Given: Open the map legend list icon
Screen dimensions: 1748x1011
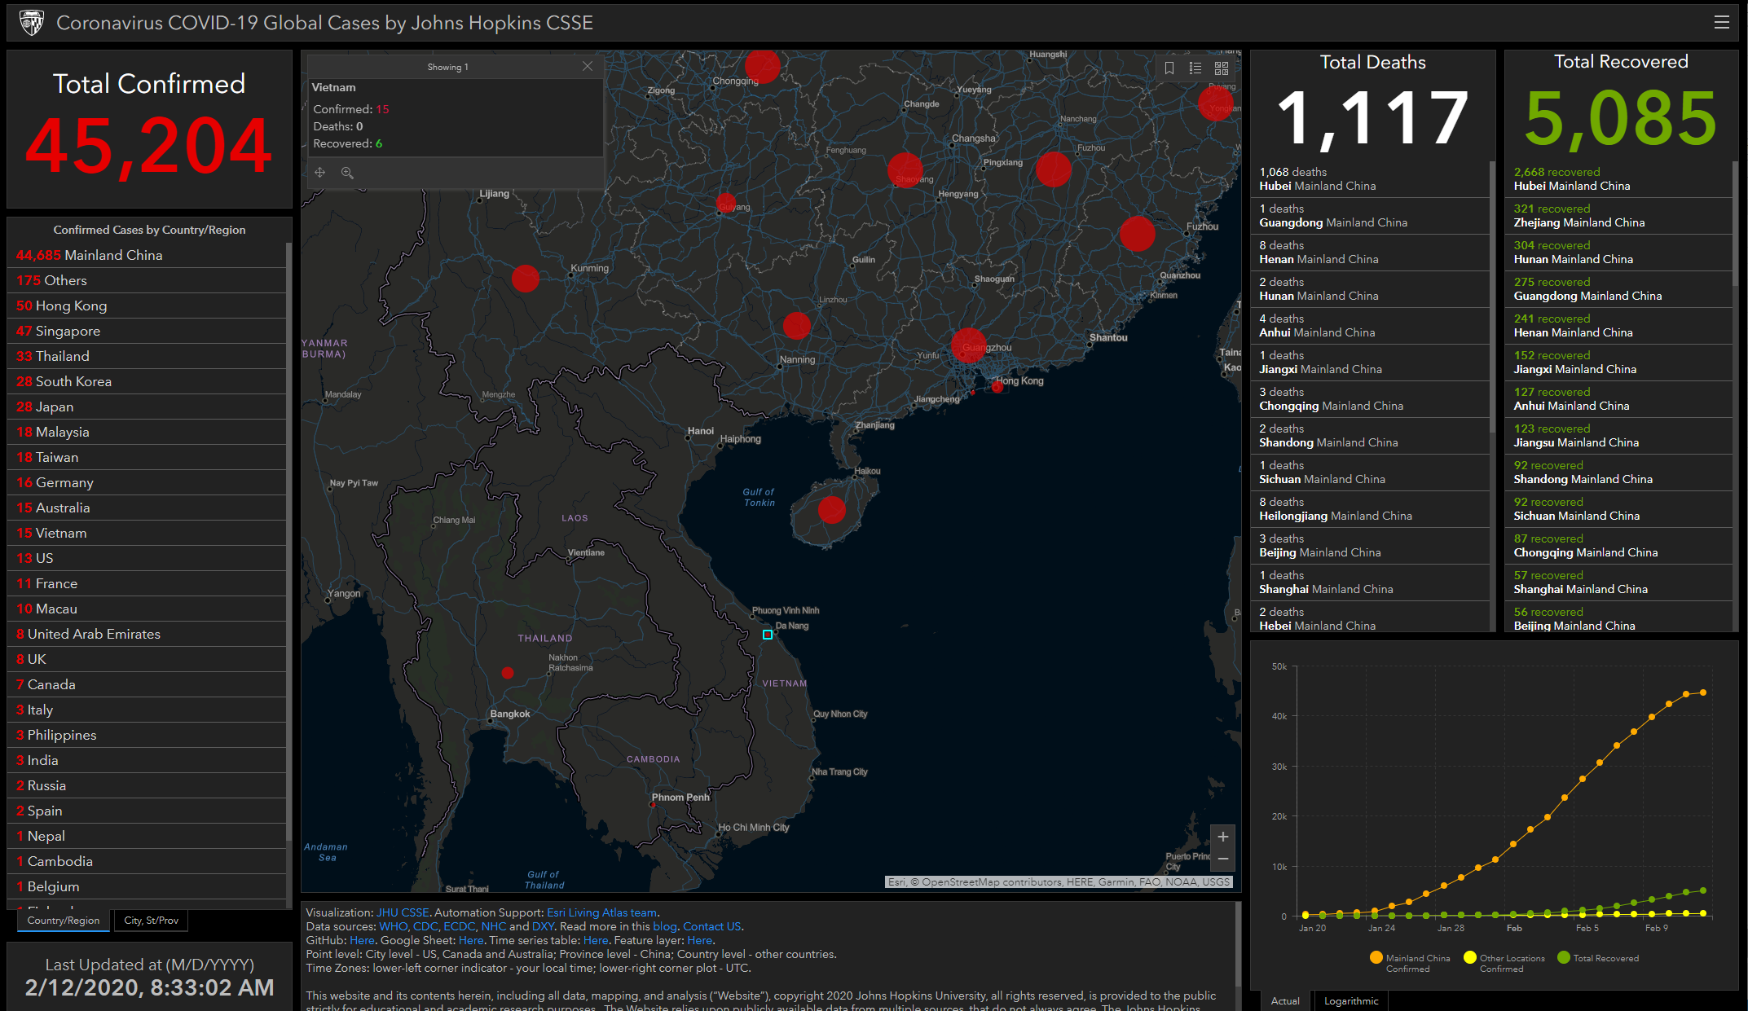Looking at the screenshot, I should coord(1195,68).
